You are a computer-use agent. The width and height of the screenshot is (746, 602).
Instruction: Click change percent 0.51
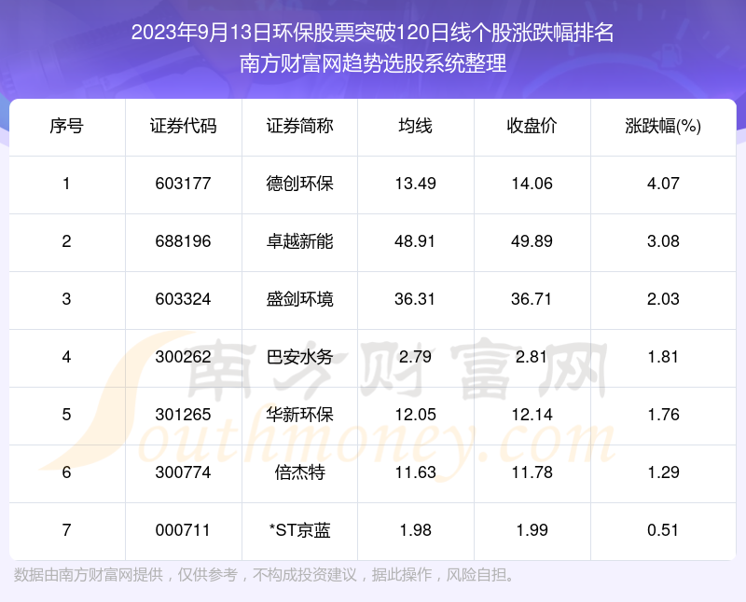(x=663, y=530)
